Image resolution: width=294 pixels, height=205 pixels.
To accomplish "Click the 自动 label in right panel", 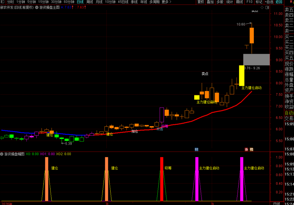I will 289,113.
